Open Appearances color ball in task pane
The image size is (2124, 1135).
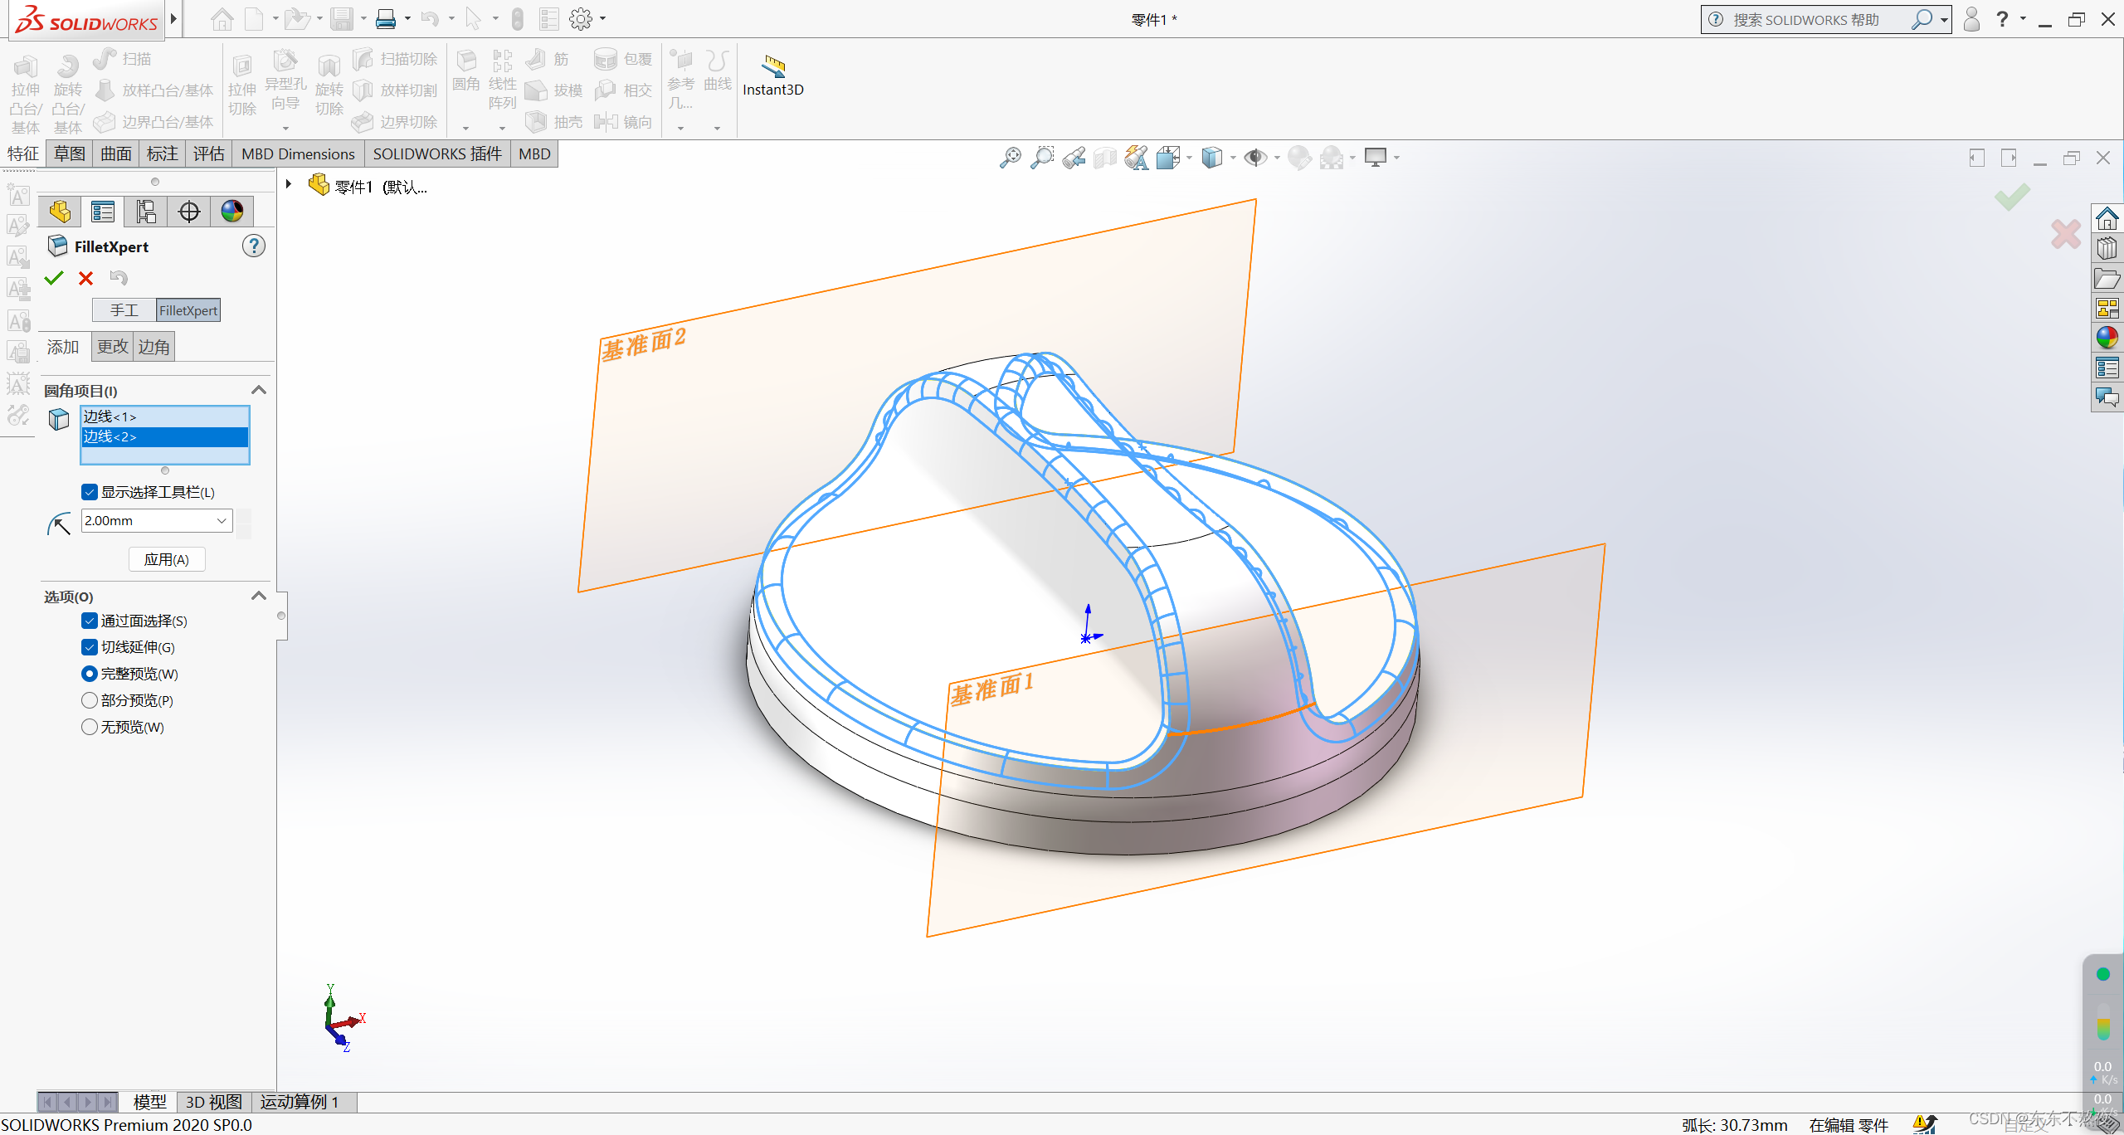coord(2107,338)
